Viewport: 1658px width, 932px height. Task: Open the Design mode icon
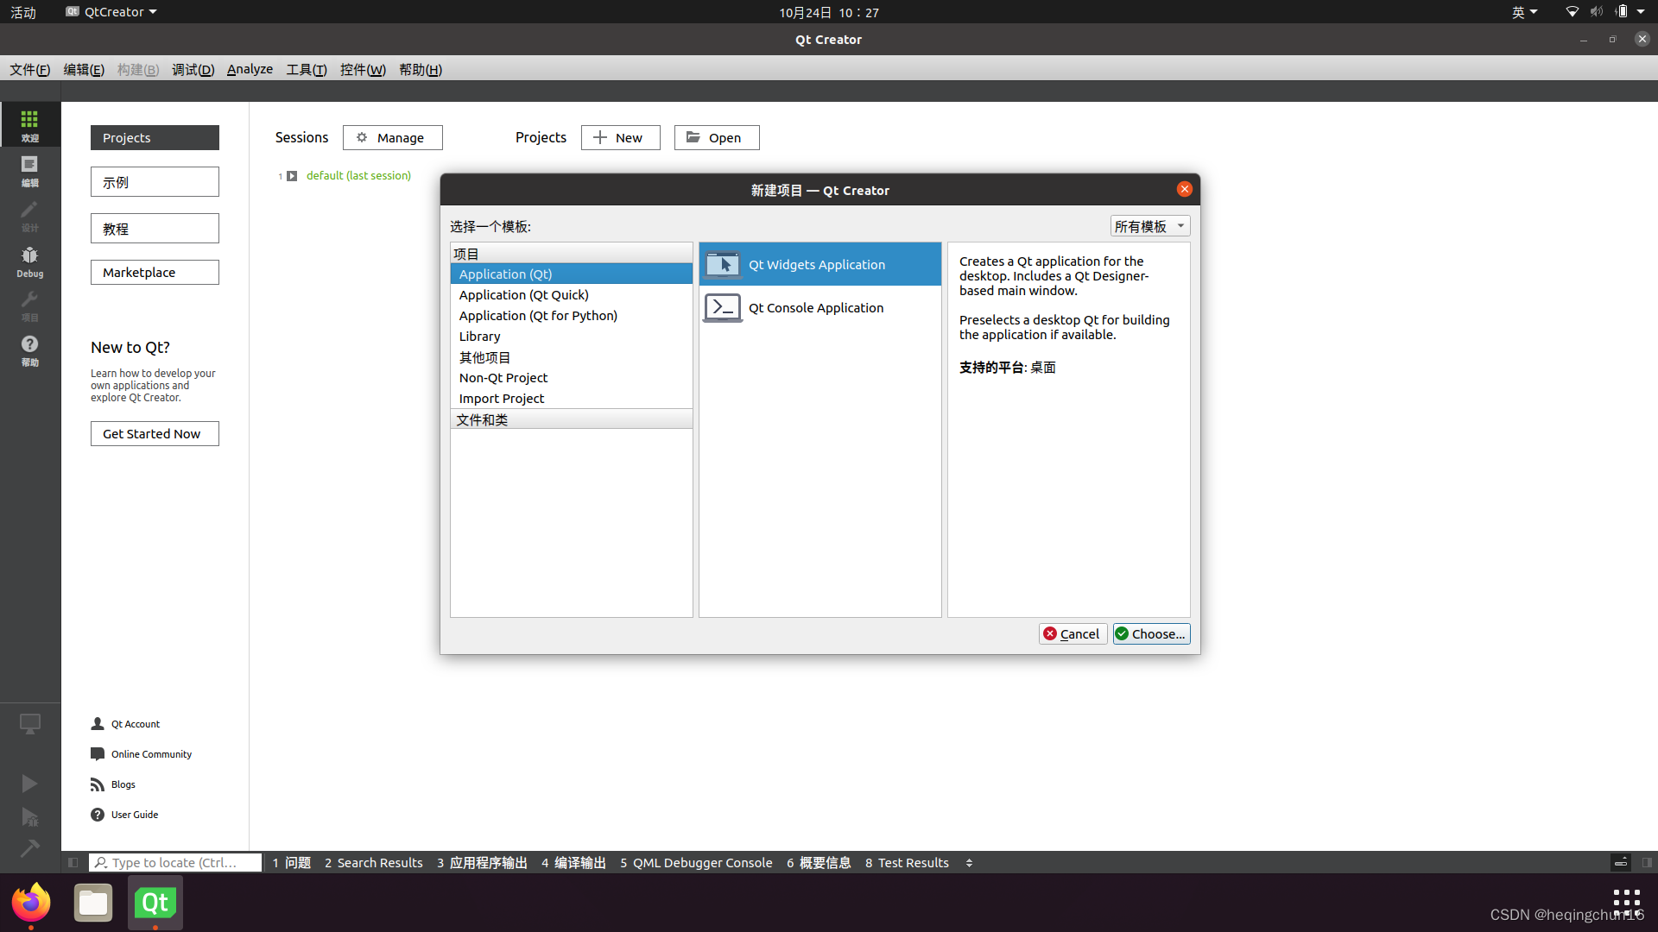pyautogui.click(x=29, y=216)
